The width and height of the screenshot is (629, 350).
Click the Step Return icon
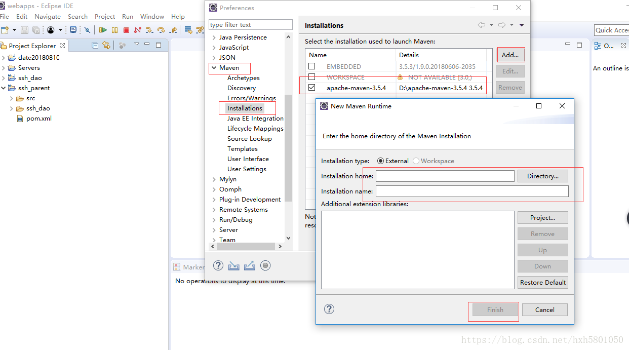click(174, 30)
